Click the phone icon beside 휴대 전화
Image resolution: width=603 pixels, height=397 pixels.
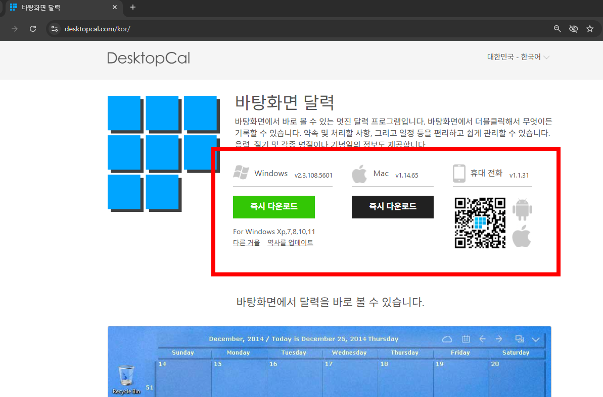[458, 173]
